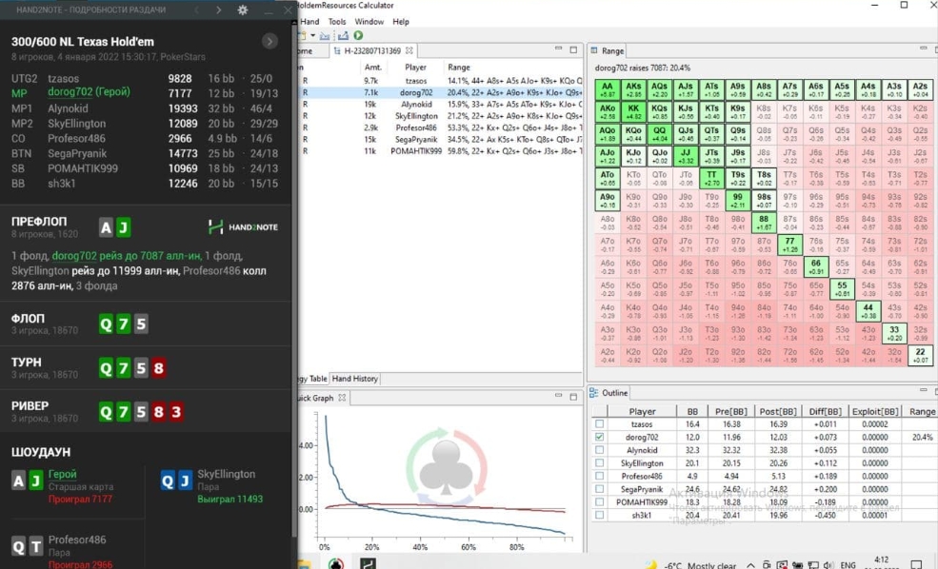This screenshot has width=938, height=569.
Task: Maximize the hand editor panel
Action: coord(573,49)
